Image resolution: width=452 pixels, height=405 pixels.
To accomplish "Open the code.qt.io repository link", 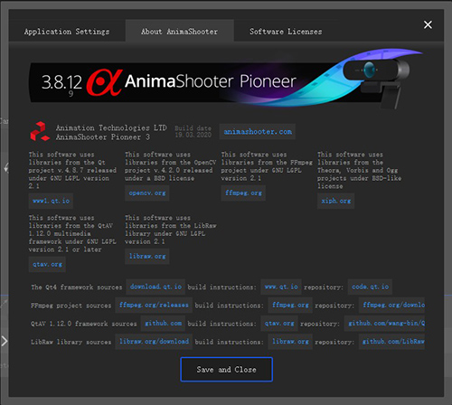I will (x=370, y=287).
